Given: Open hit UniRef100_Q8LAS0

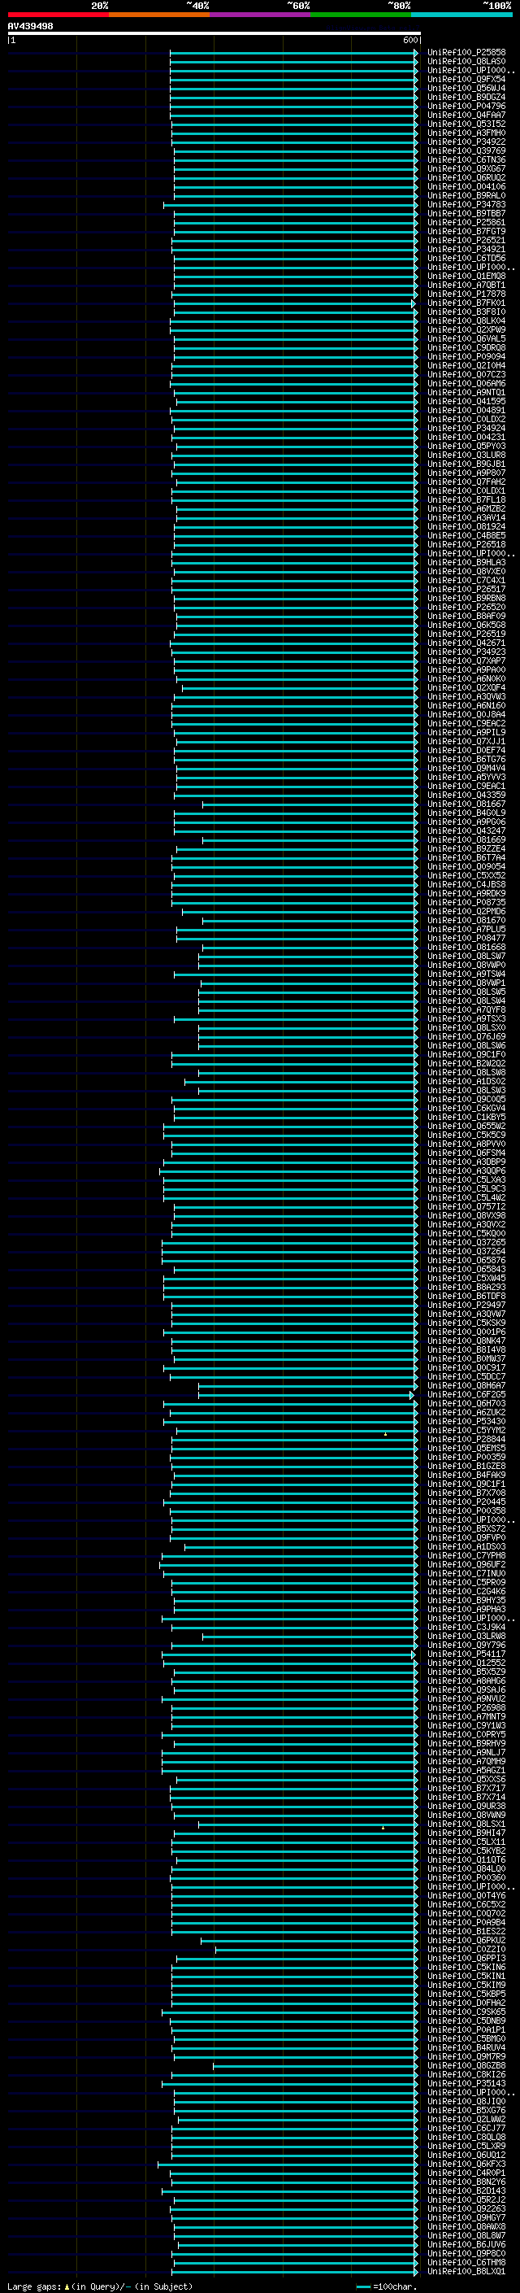Looking at the screenshot, I should pyautogui.click(x=466, y=62).
